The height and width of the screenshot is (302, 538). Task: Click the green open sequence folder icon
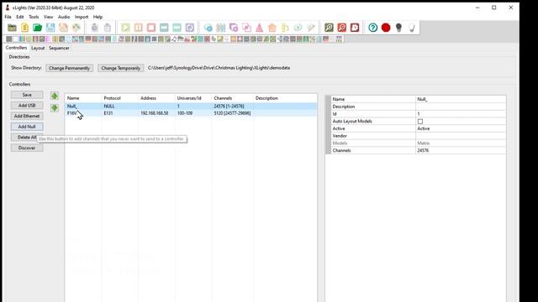coord(37,28)
